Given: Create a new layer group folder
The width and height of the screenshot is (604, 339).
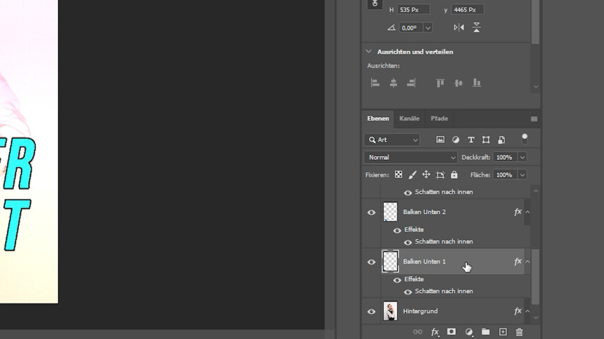Looking at the screenshot, I should click(x=485, y=332).
